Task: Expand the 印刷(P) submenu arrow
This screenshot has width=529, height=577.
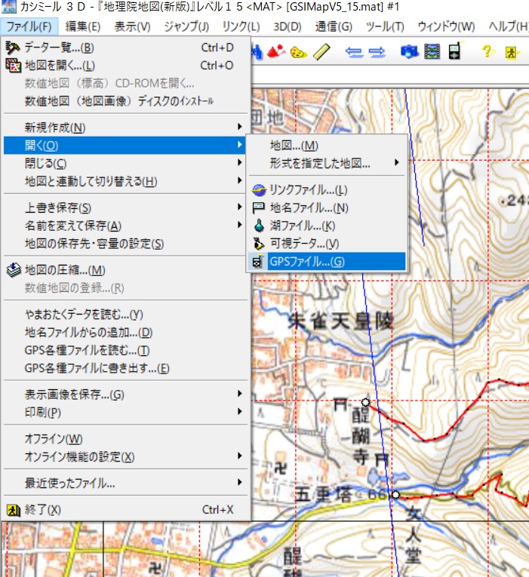Action: (240, 412)
